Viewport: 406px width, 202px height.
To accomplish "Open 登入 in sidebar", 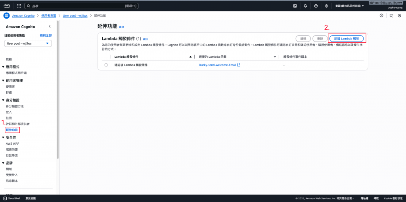I will [9, 112].
